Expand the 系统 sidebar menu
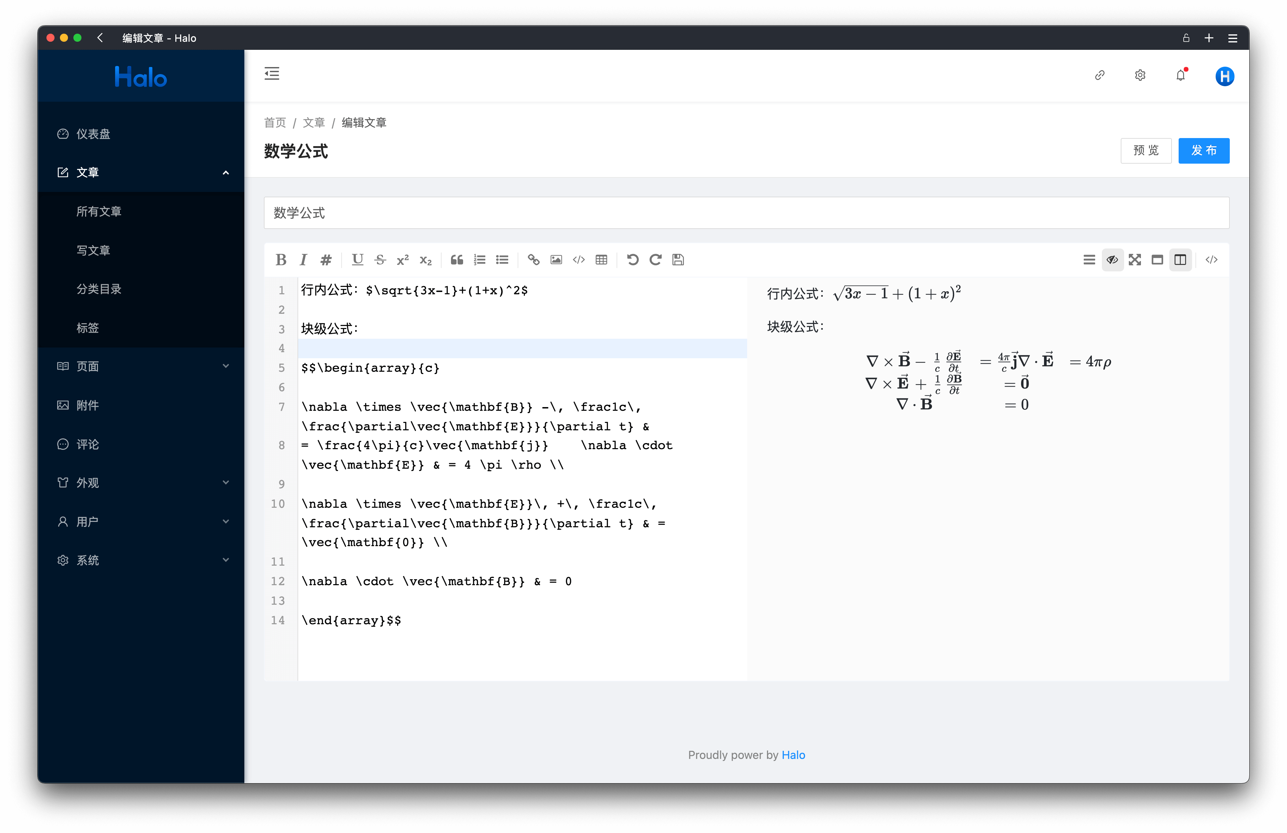The image size is (1287, 833). pos(141,560)
